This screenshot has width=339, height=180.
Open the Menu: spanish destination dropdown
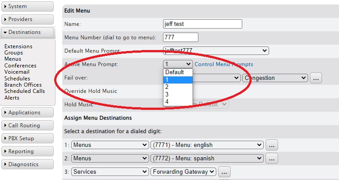tap(207, 158)
